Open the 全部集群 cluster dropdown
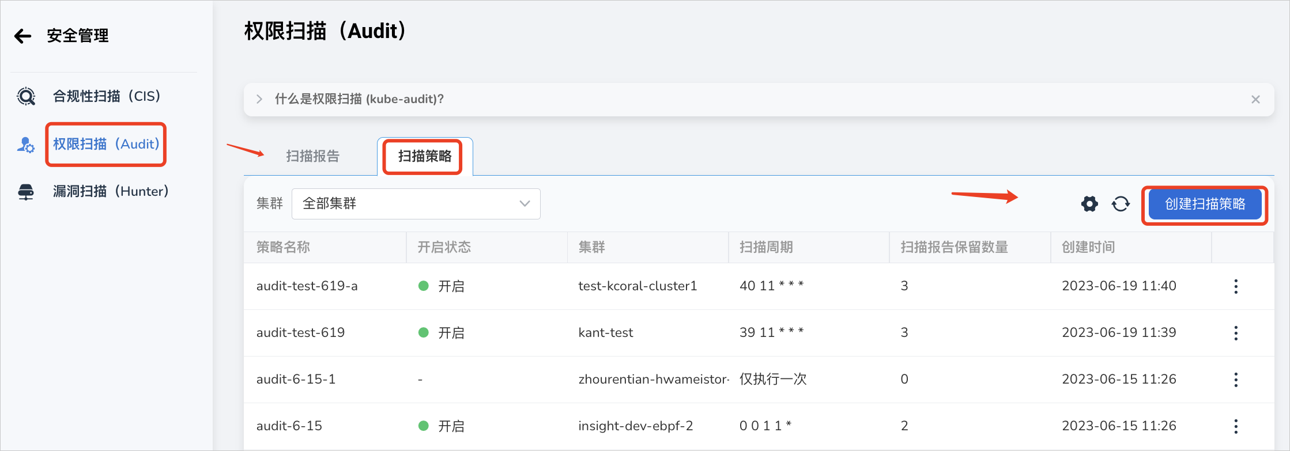 tap(416, 204)
